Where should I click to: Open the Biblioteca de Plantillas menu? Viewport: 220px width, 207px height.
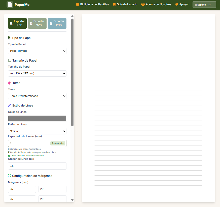92,4
